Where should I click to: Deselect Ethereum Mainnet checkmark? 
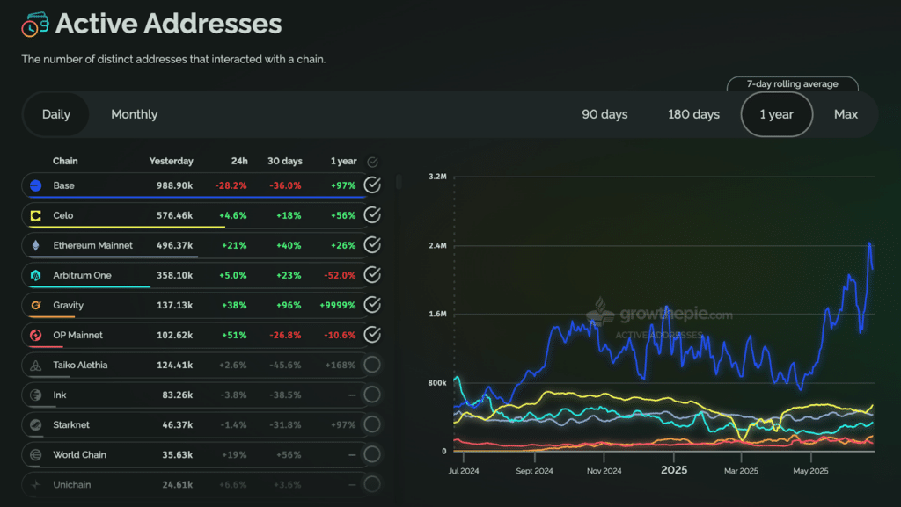pos(372,245)
